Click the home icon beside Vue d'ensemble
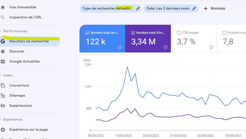This screenshot has height=139, width=246. (3, 7)
